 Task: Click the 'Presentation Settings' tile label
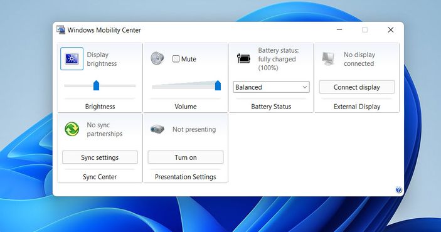pyautogui.click(x=186, y=177)
